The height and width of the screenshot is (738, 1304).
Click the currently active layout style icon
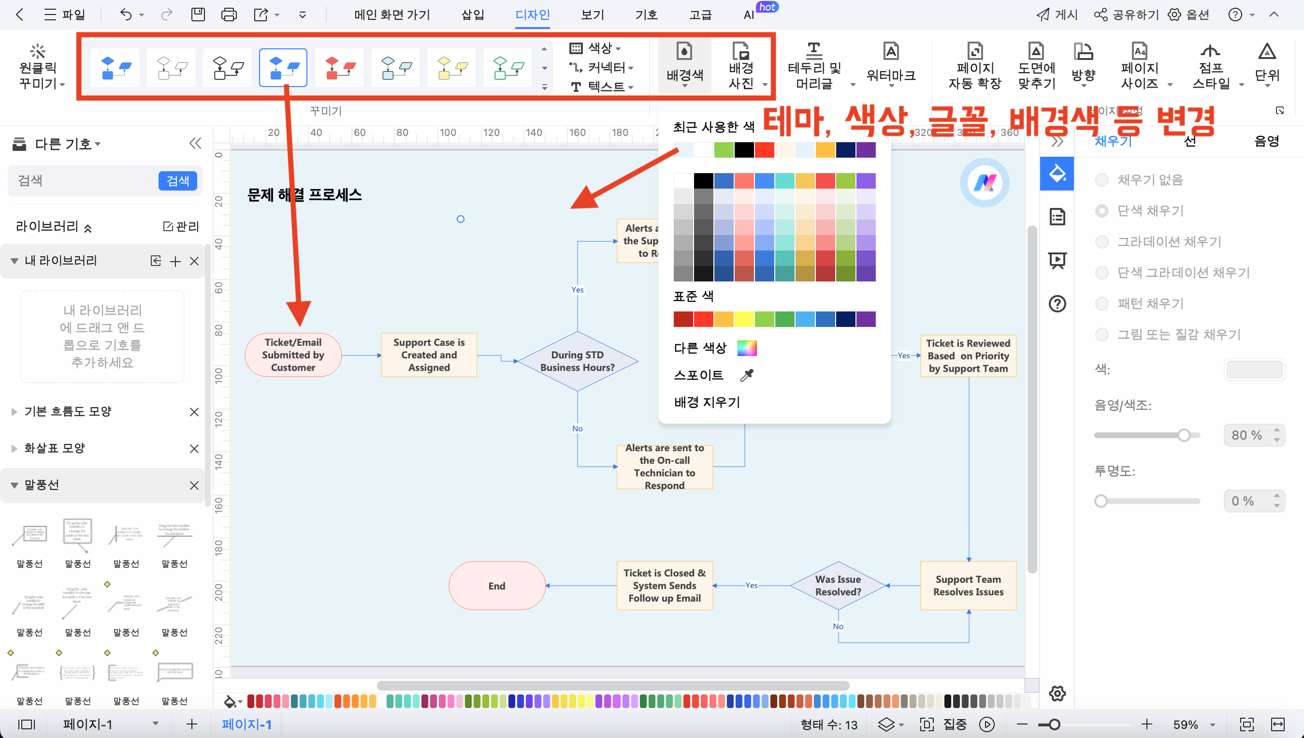click(x=283, y=67)
